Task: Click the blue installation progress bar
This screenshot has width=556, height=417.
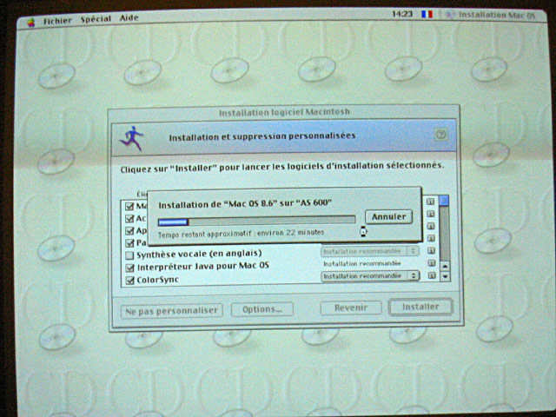Action: 256,221
